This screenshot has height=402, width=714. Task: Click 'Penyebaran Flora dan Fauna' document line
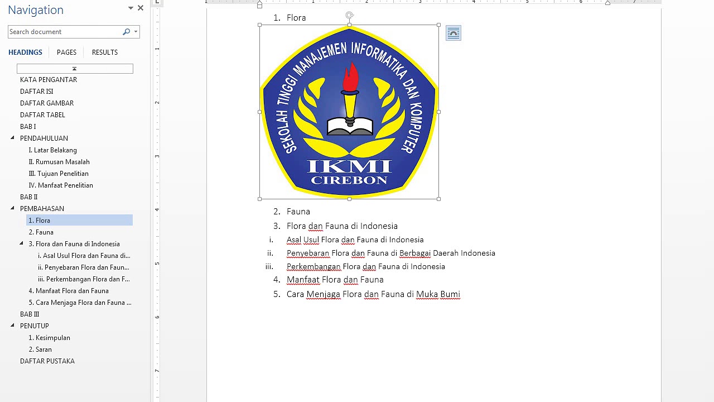[x=391, y=253]
